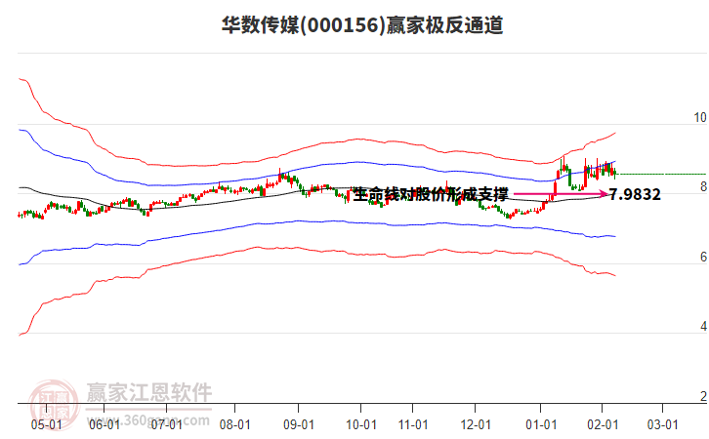Click the price axis label 10
Image resolution: width=709 pixels, height=439 pixels.
point(700,117)
